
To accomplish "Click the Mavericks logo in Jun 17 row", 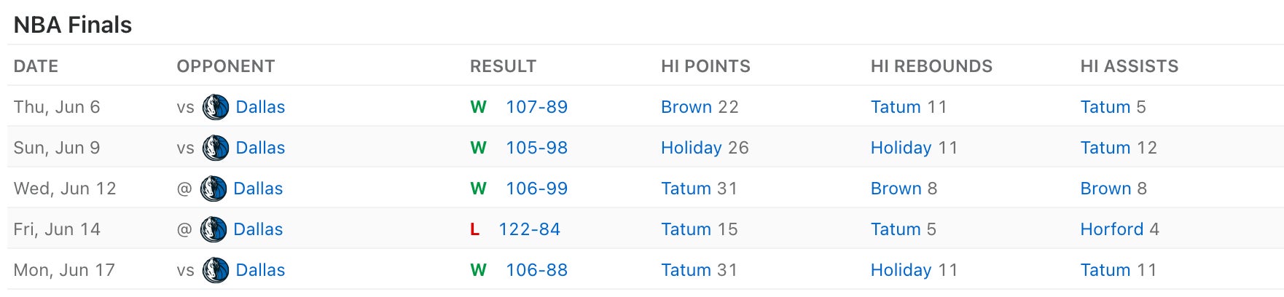I will [x=216, y=270].
